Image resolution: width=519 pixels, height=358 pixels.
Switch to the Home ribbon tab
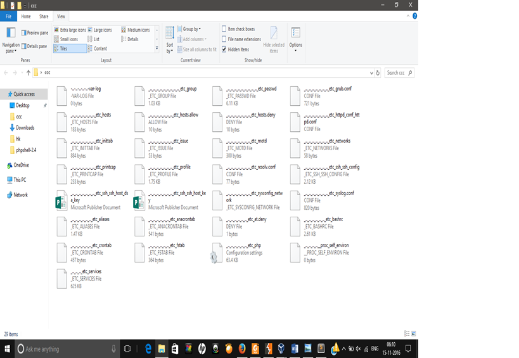pyautogui.click(x=26, y=16)
